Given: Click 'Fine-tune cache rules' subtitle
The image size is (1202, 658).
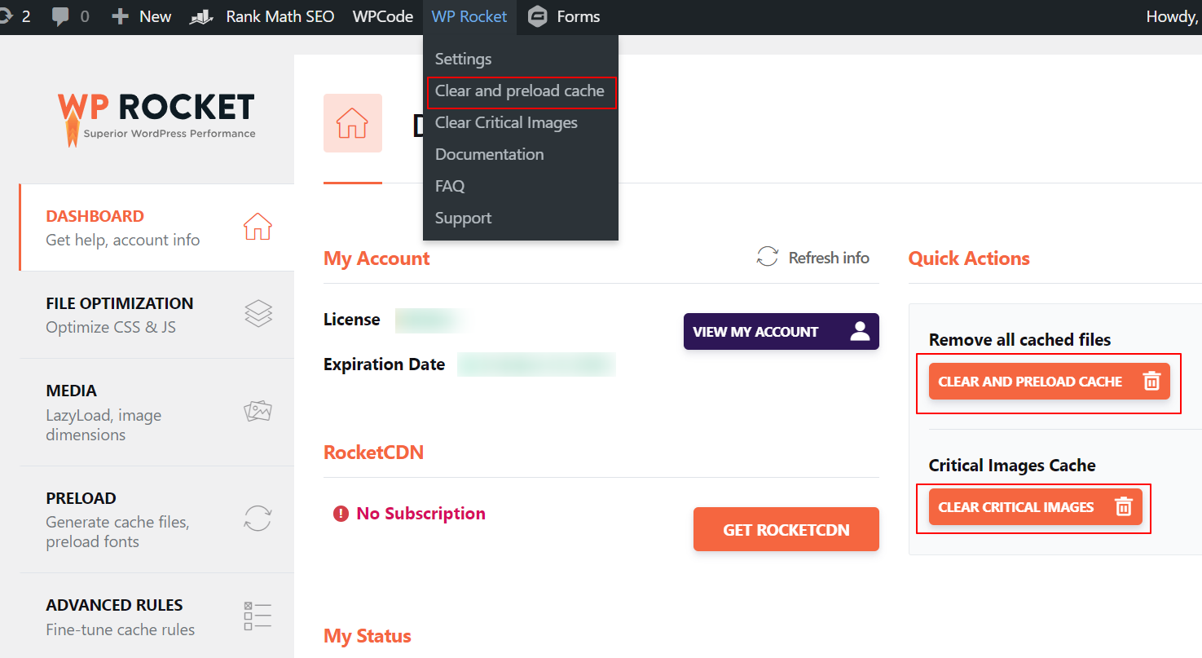Looking at the screenshot, I should pos(120,629).
